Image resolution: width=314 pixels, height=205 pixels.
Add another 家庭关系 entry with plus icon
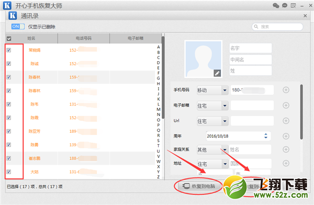coord(286,150)
